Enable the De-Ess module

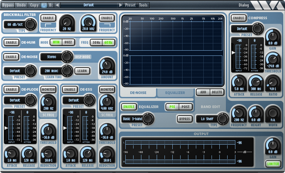pyautogui.click(x=70, y=89)
